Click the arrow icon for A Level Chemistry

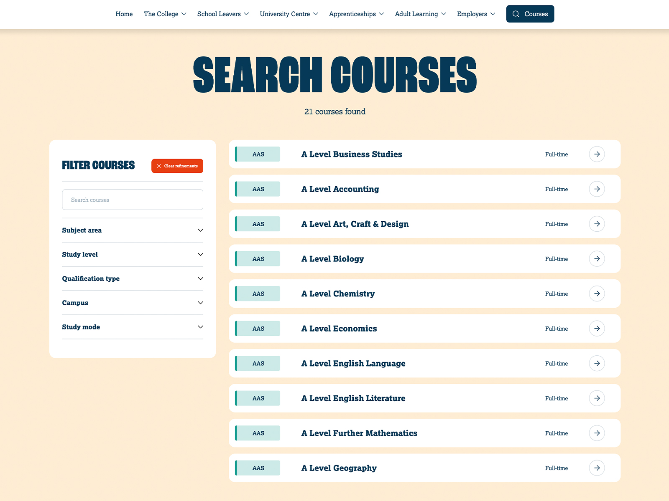(597, 294)
